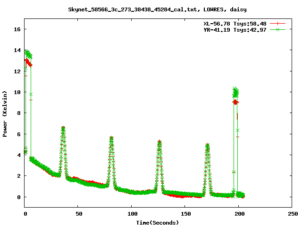Click the y-axis tick label 4
Viewport: 302px width, 227px height.
click(x=19, y=155)
